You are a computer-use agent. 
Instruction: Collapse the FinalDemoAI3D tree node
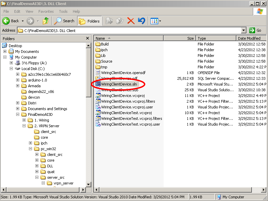click(x=18, y=114)
